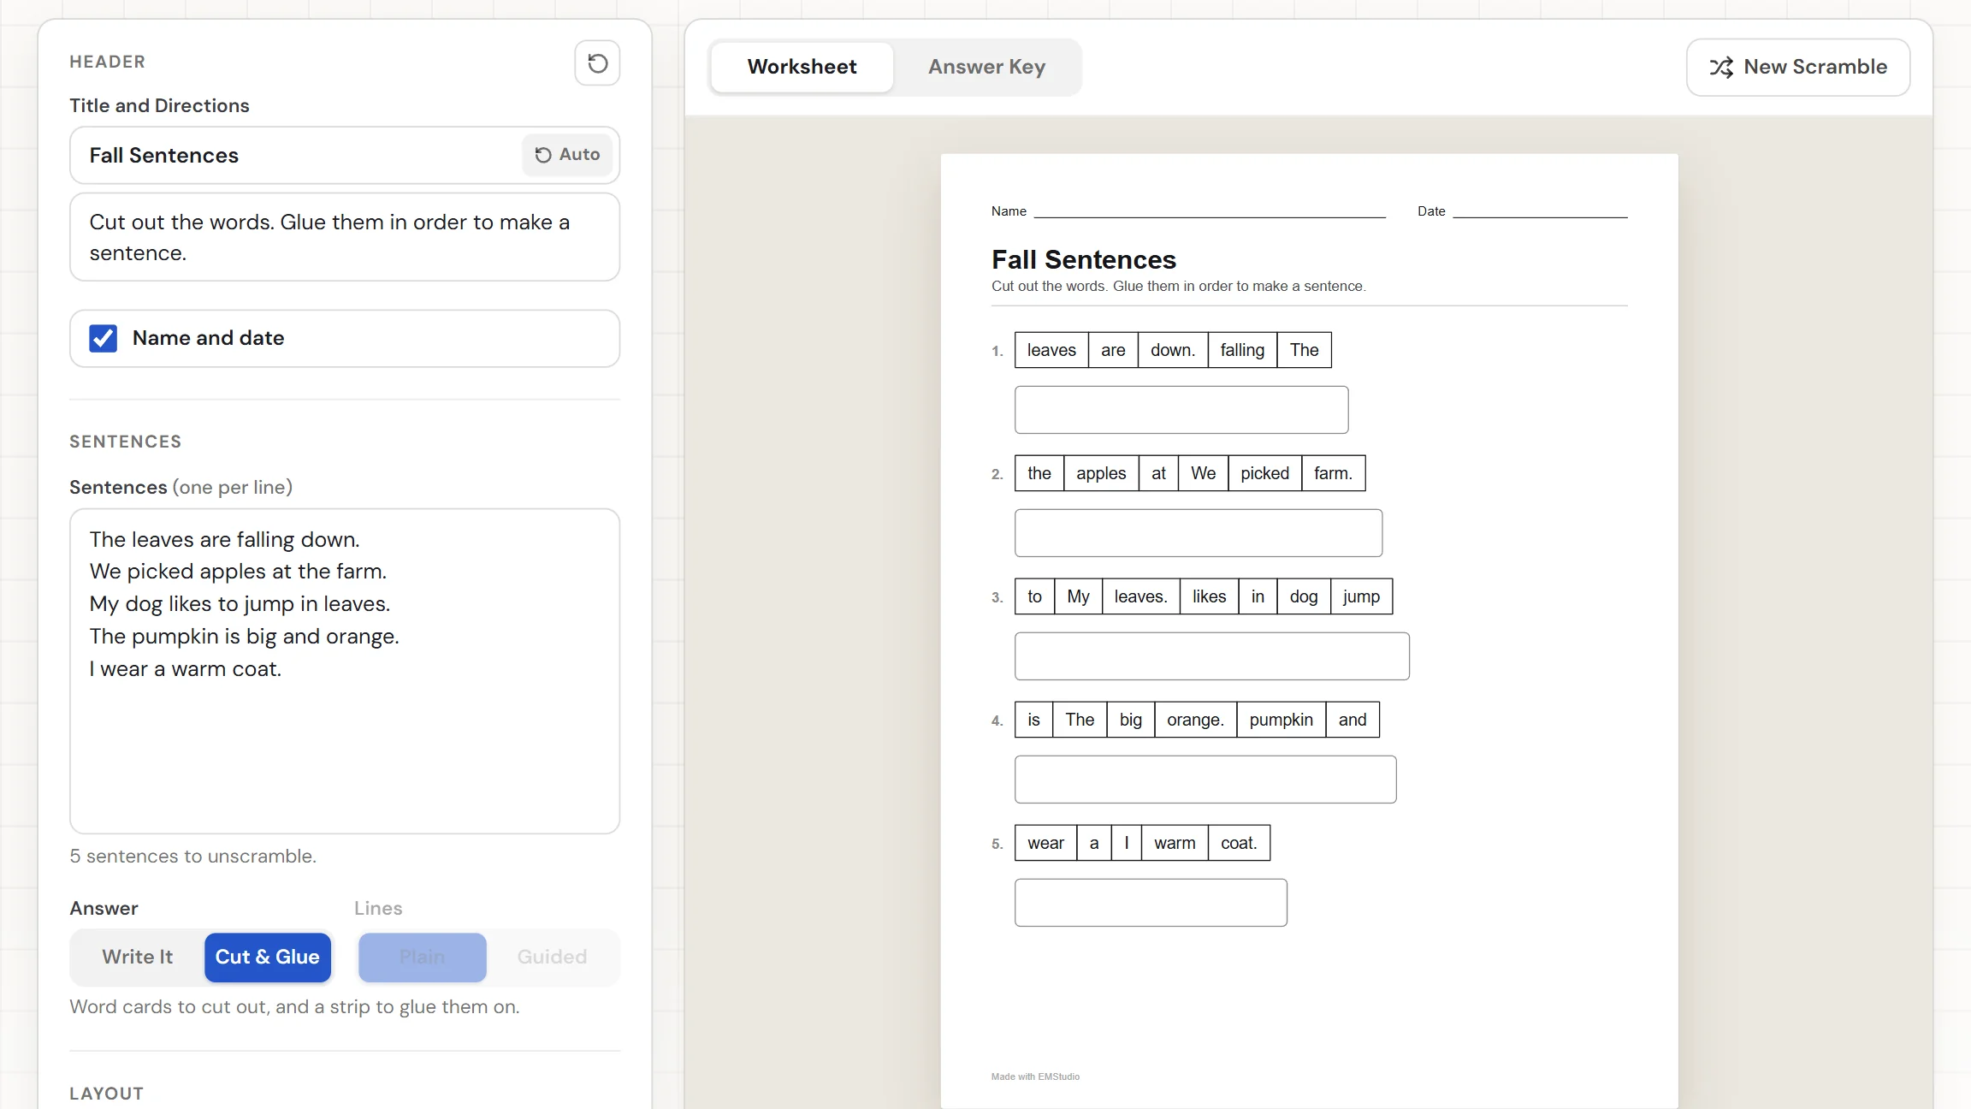Click the word card 'down.' in sentence 1
Image resolution: width=1971 pixels, height=1109 pixels.
click(x=1172, y=350)
